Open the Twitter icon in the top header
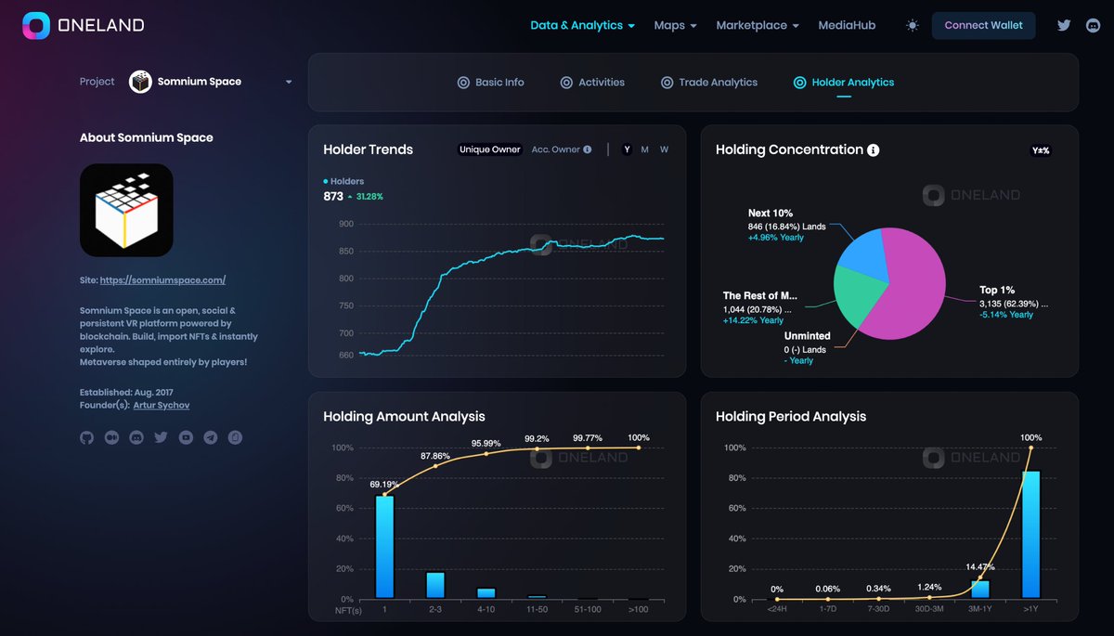The image size is (1114, 636). pyautogui.click(x=1064, y=26)
